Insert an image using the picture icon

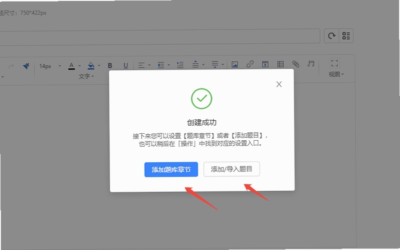point(234,64)
